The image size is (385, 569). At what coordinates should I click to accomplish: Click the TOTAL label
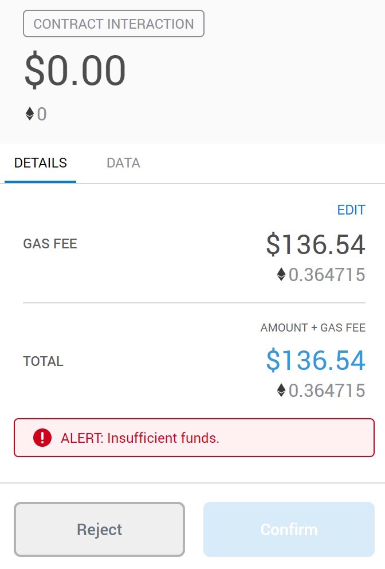[x=43, y=361]
